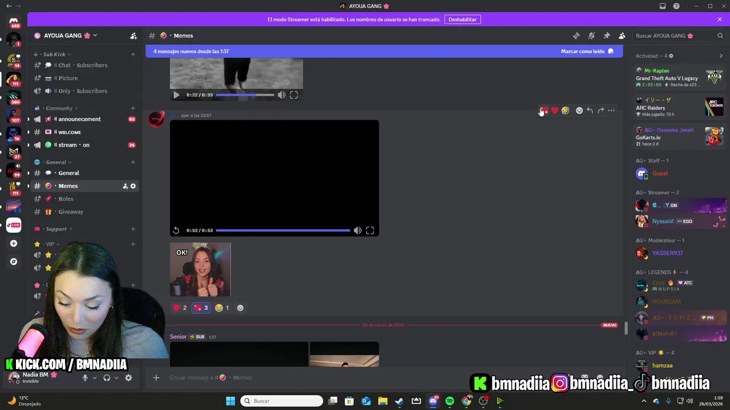Image resolution: width=730 pixels, height=410 pixels.
Task: Replay the finished 0:53 video
Action: tap(176, 230)
